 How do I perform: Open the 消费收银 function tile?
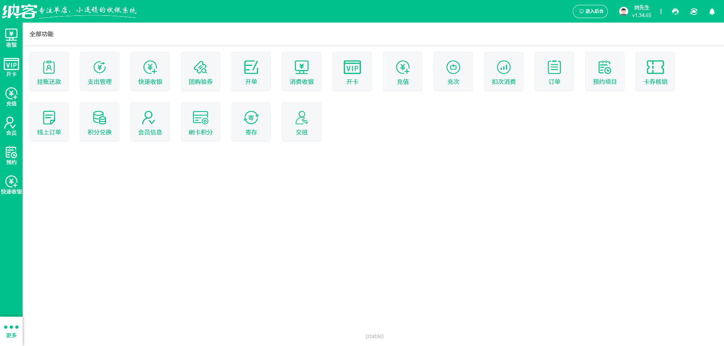(x=302, y=72)
